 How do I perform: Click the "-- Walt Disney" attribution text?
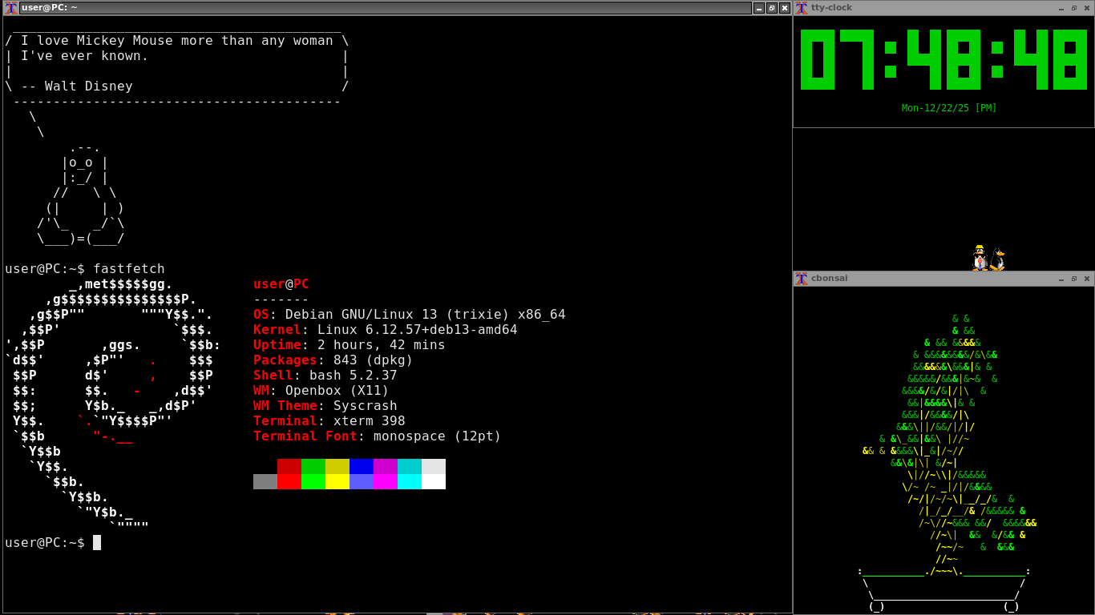[x=77, y=86]
